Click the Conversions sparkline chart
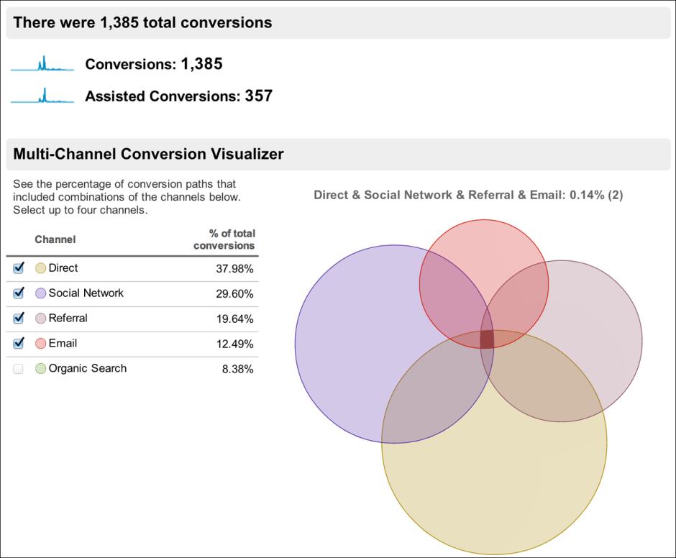 (42, 65)
